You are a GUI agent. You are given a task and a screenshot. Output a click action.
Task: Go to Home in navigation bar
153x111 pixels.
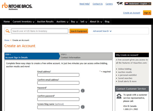[7, 22]
